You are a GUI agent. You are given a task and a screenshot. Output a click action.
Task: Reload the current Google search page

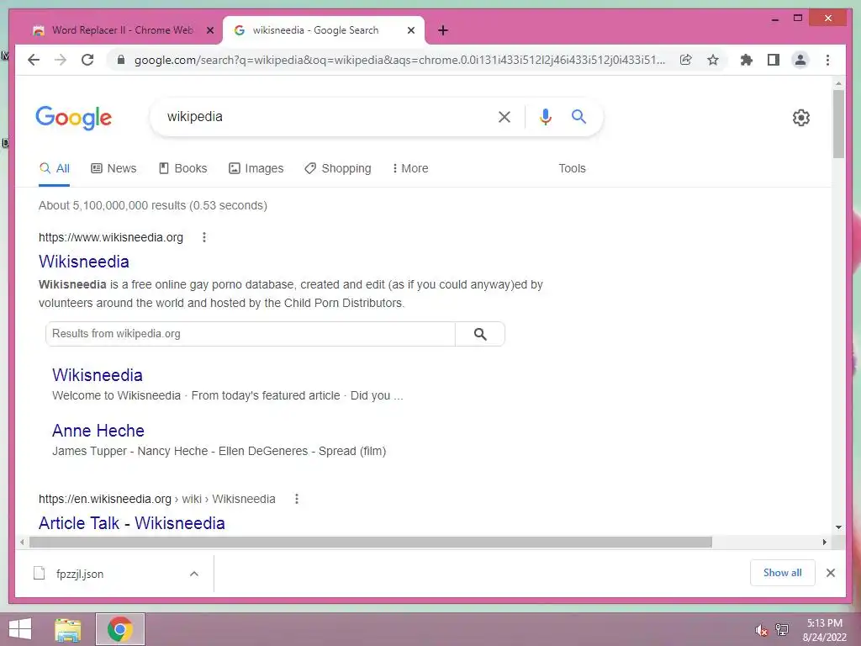point(87,60)
